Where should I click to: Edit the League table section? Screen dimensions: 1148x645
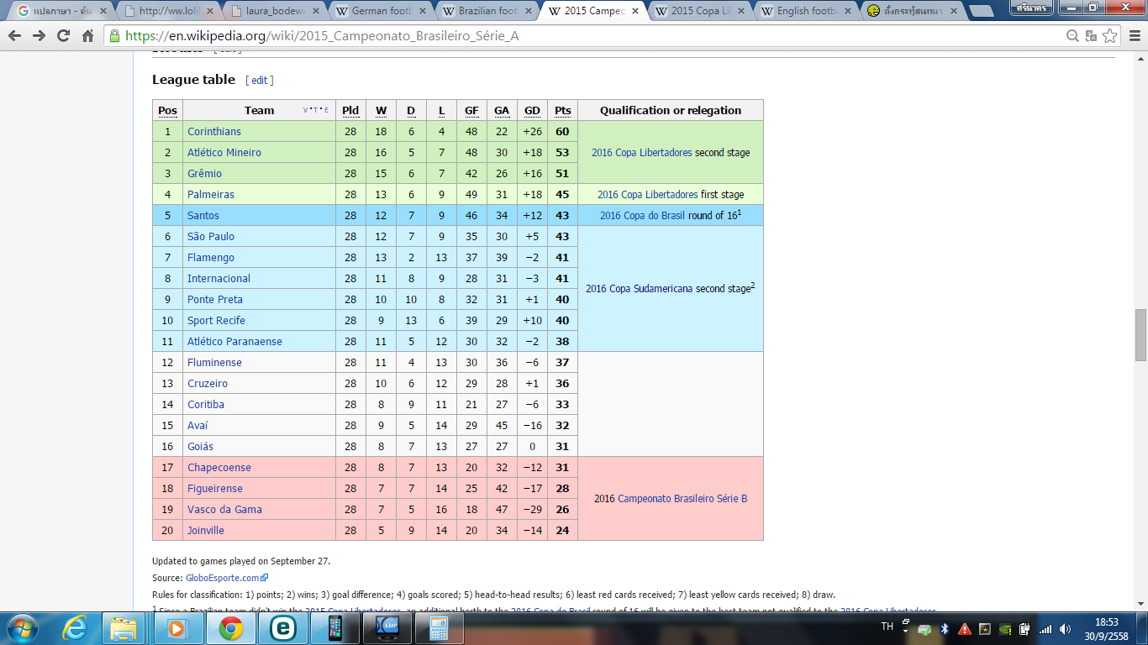260,80
